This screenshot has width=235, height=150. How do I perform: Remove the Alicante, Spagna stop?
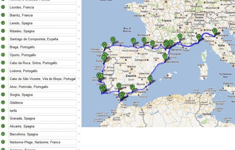[79, 126]
